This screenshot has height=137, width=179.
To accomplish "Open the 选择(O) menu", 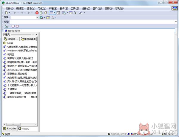I will point(86,8).
